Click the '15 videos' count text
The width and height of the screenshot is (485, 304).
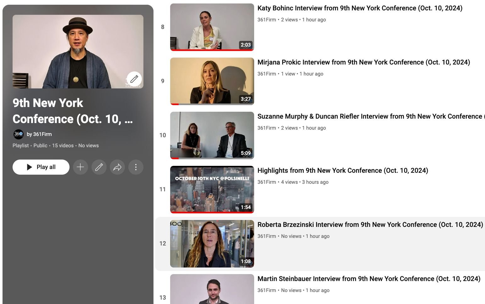[63, 146]
